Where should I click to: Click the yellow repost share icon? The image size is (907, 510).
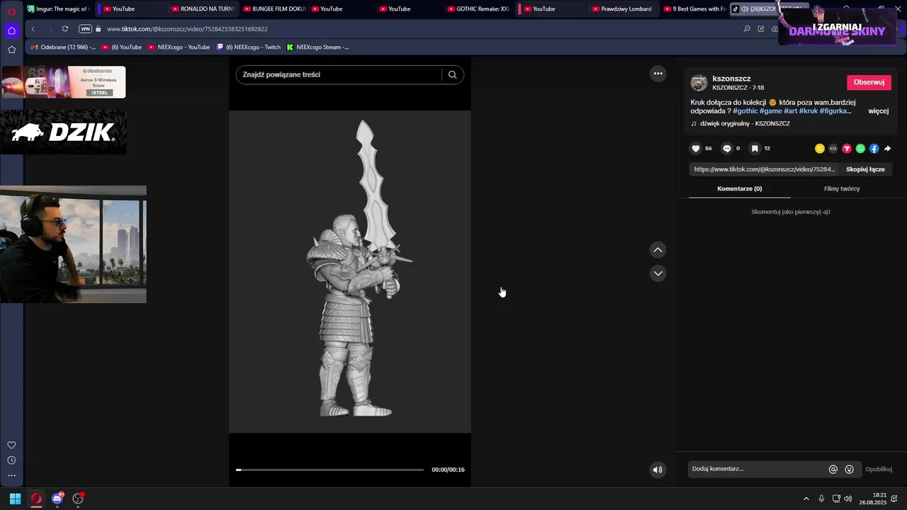[x=820, y=149]
